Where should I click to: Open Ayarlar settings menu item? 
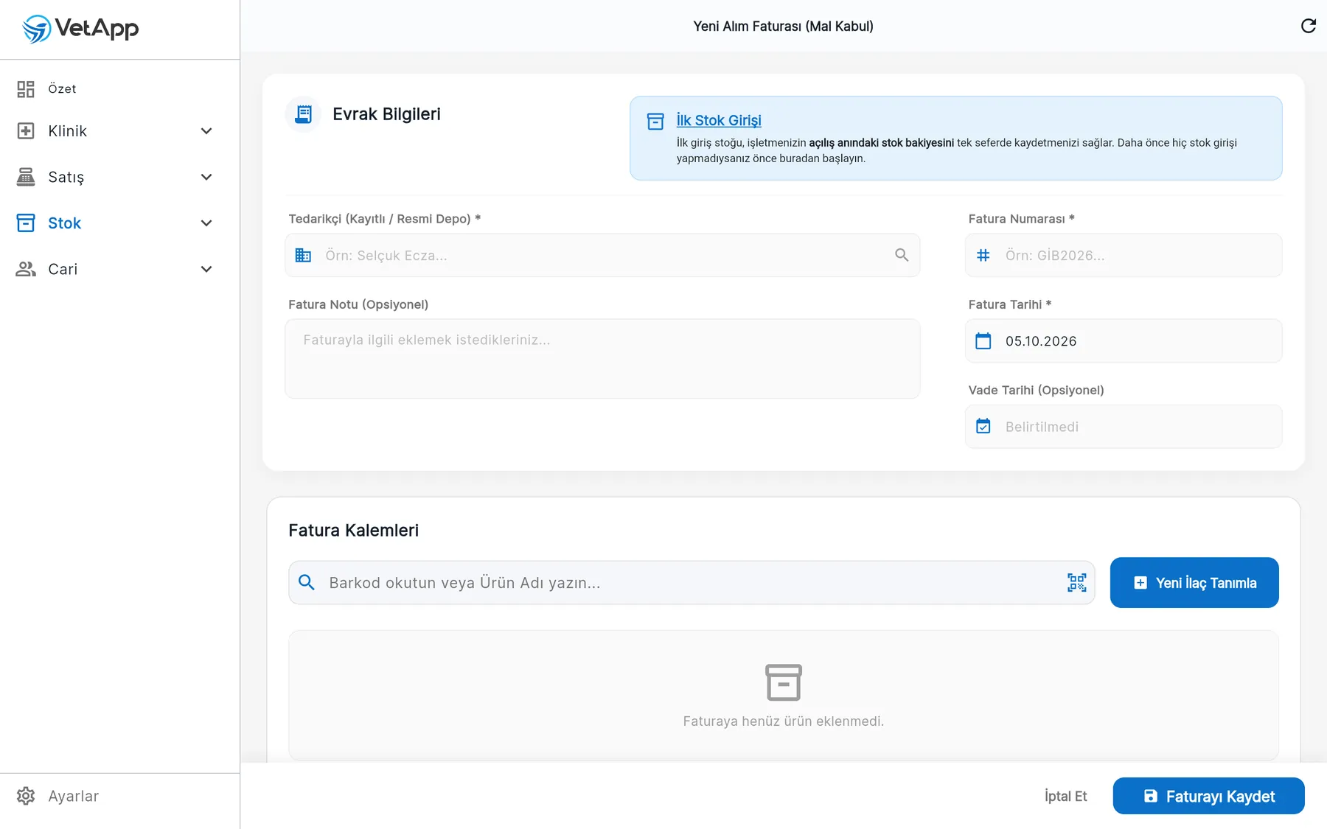click(x=119, y=796)
